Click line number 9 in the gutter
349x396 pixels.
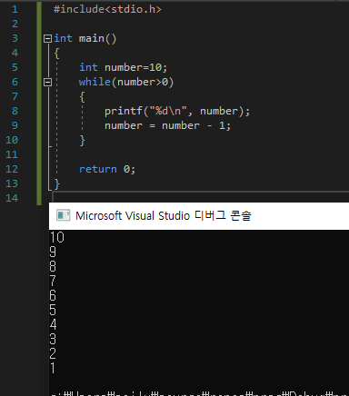pos(15,125)
